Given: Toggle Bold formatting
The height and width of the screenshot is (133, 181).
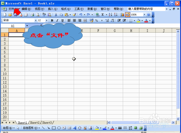Looking at the screenshot, I should tap(52, 21).
